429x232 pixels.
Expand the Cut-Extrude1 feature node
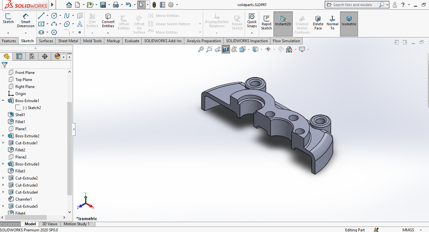(x=3, y=143)
